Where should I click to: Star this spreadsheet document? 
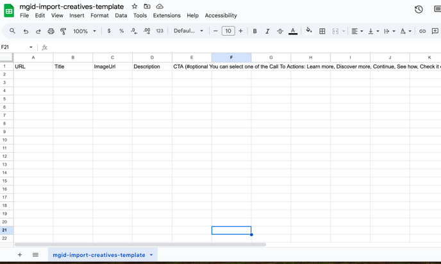pos(135,6)
